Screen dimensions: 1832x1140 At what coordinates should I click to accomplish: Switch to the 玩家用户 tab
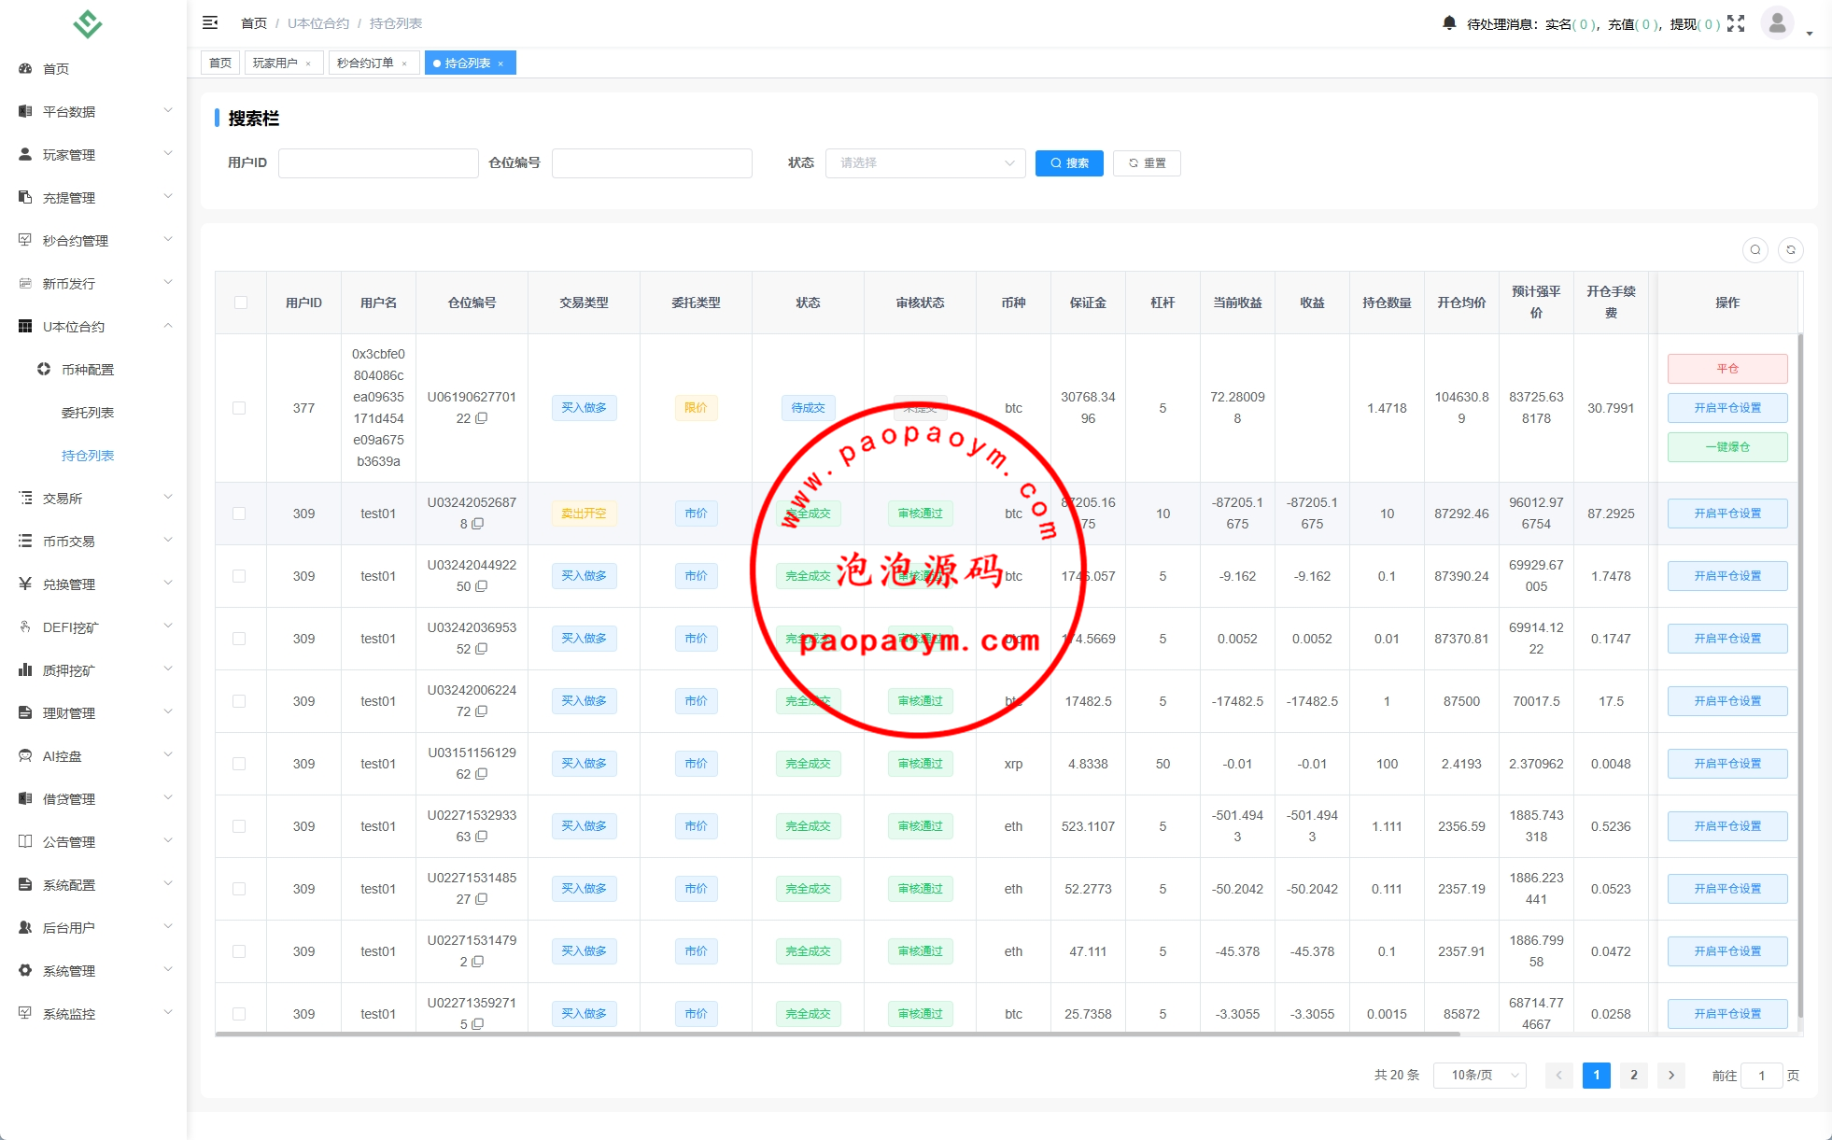[x=275, y=63]
